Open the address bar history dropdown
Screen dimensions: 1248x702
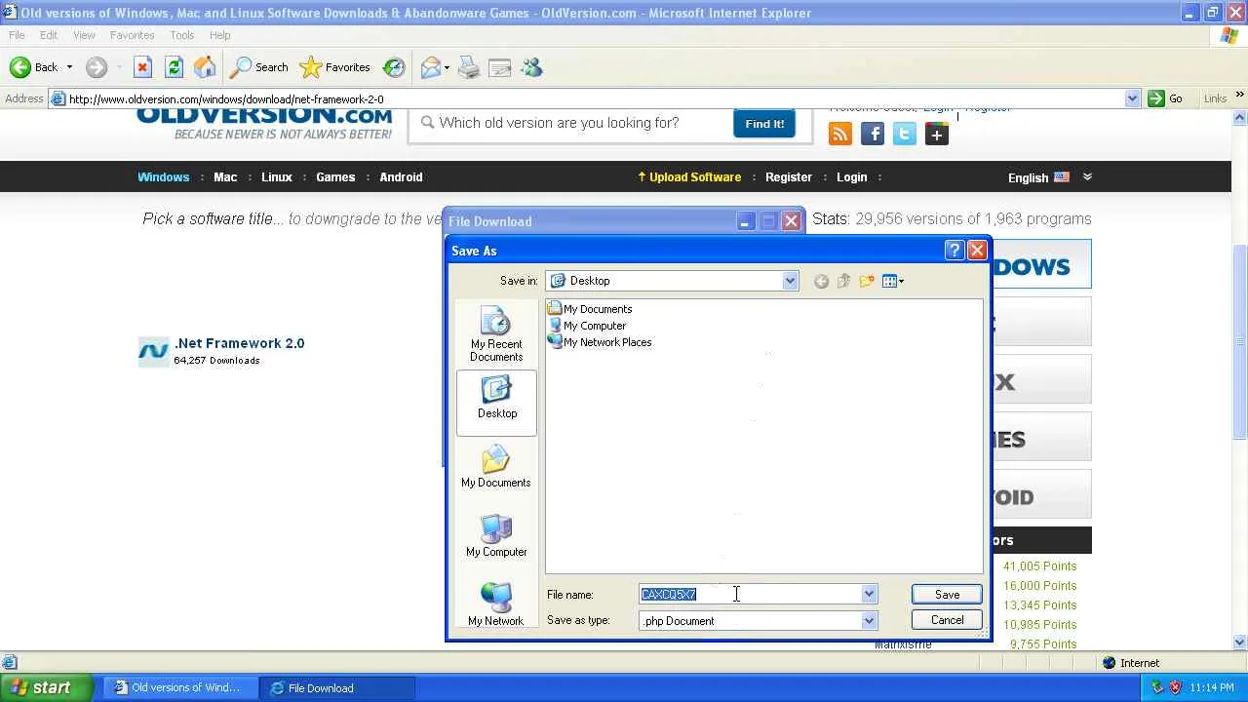[1132, 98]
